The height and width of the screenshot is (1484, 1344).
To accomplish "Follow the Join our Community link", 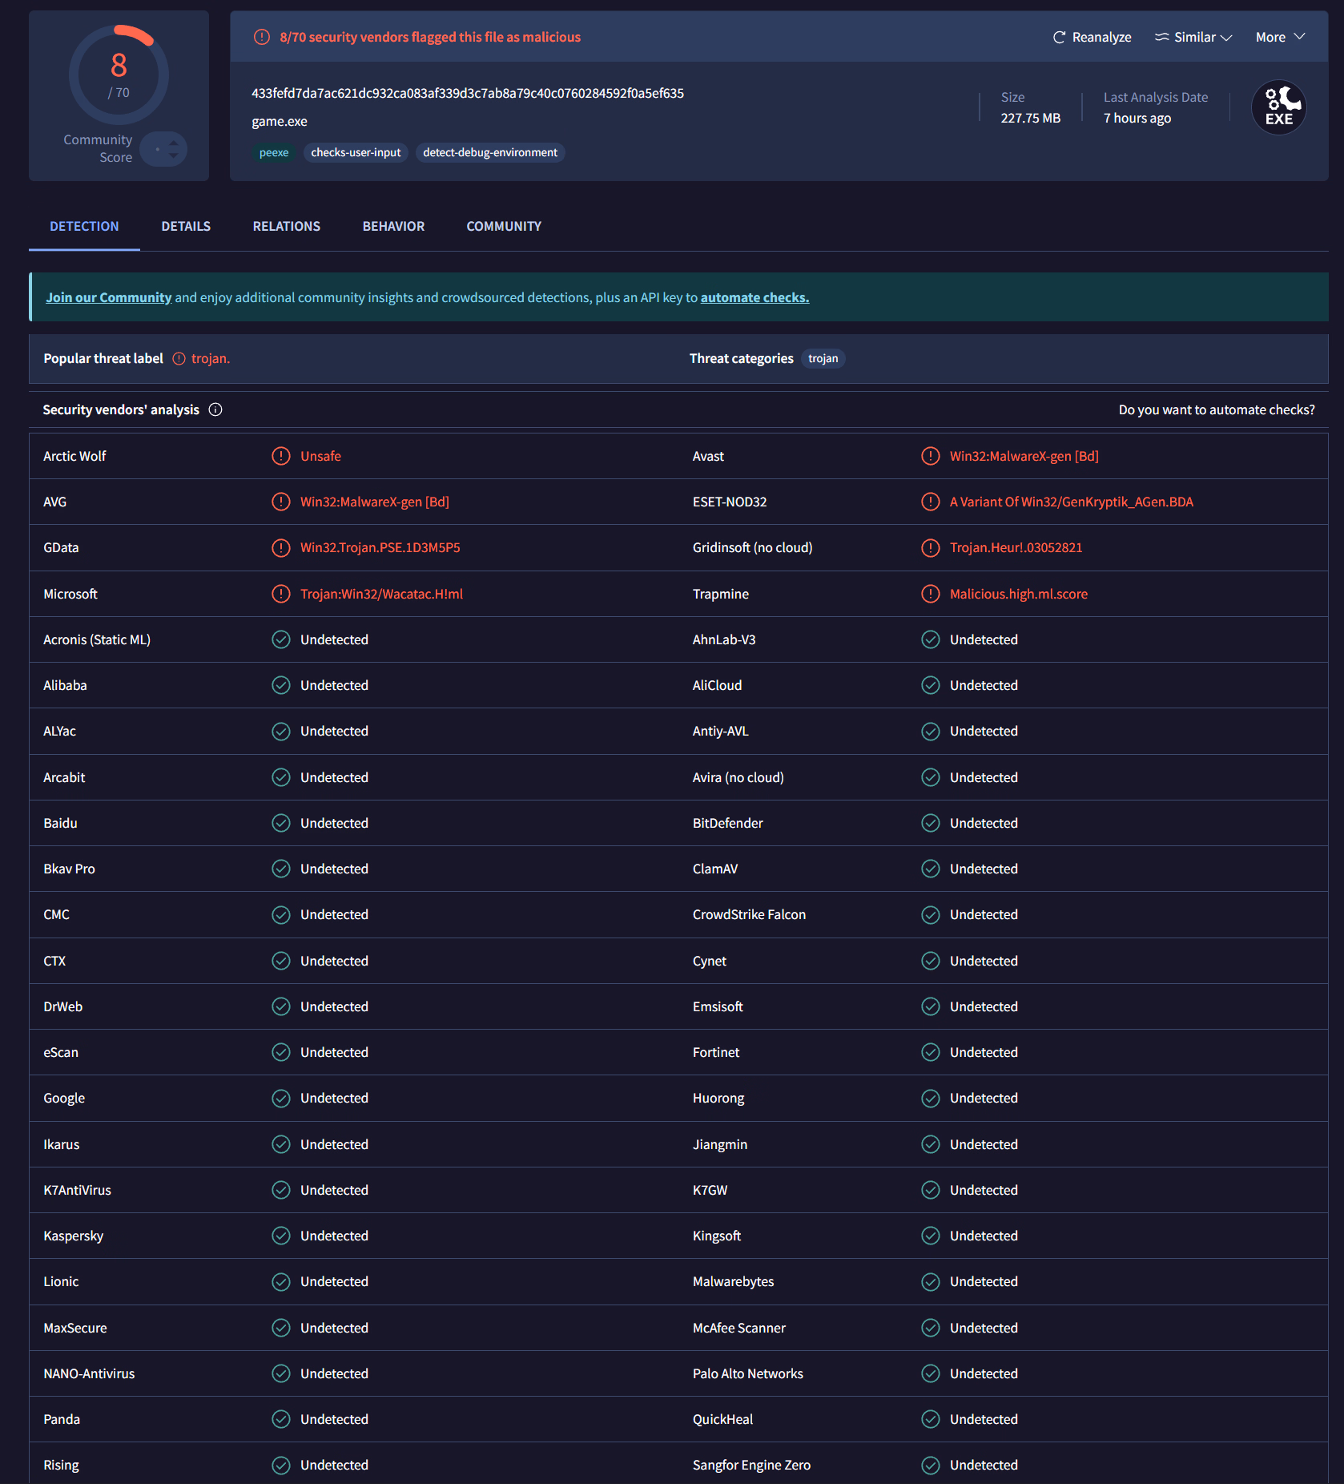I will pyautogui.click(x=109, y=297).
